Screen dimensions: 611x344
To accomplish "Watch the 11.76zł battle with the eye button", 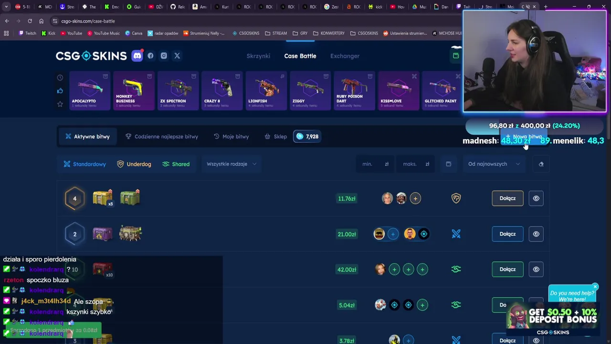I will point(536,198).
